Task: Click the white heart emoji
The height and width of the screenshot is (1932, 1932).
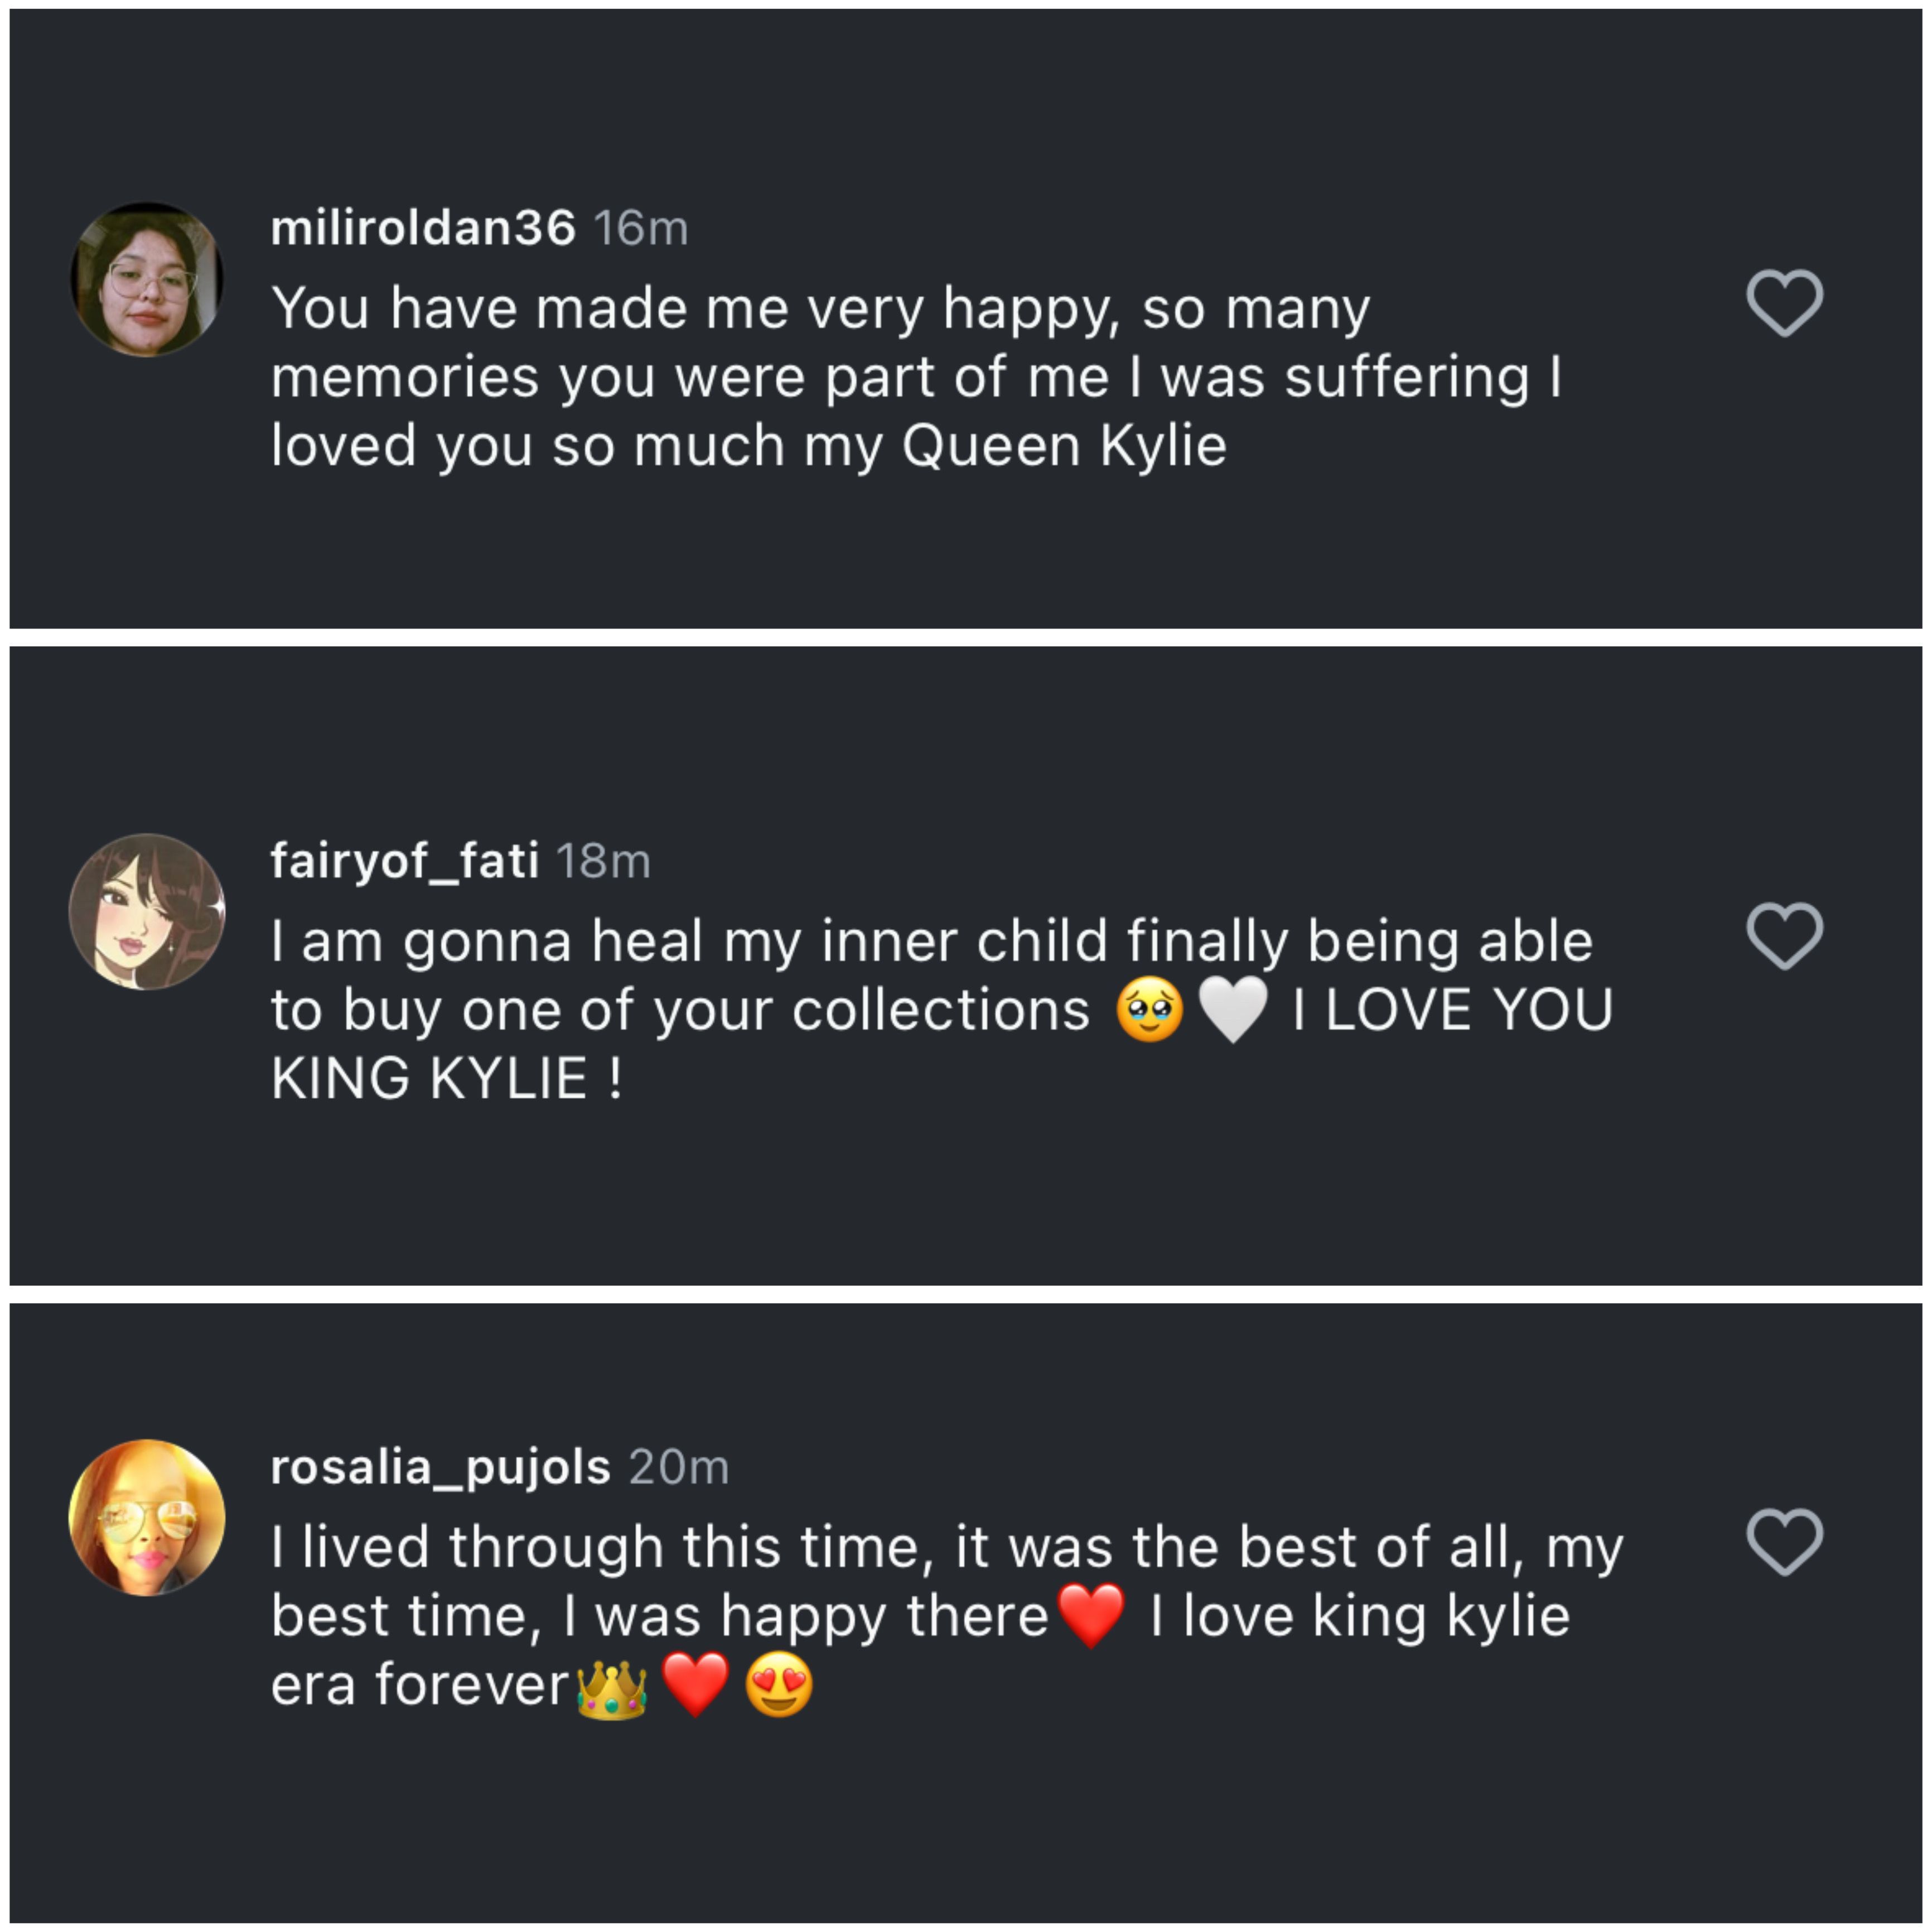Action: (x=1232, y=1010)
